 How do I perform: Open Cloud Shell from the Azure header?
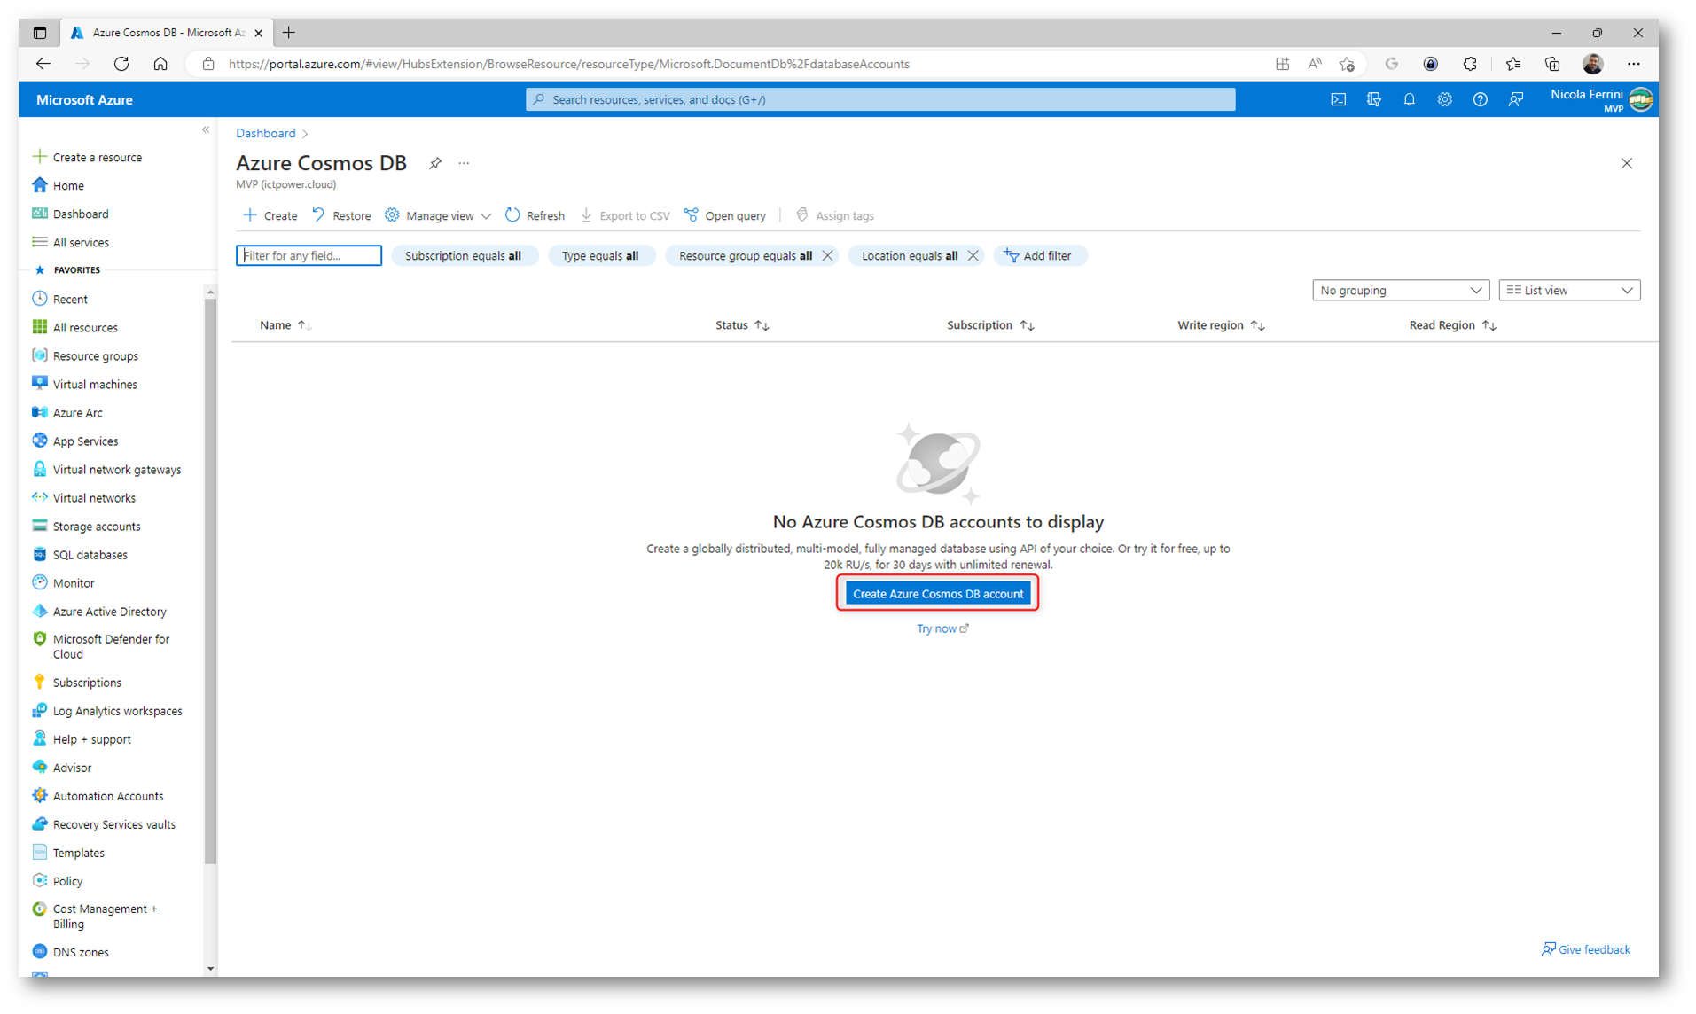click(x=1338, y=99)
